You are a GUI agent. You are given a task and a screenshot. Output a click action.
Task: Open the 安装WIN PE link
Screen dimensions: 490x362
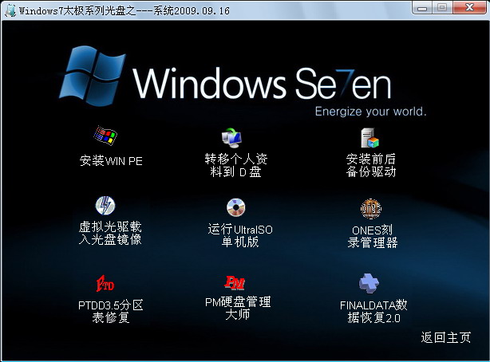[111, 161]
